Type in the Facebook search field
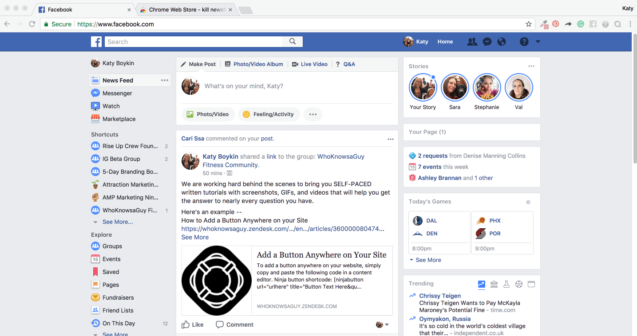637x336 pixels. tap(194, 42)
